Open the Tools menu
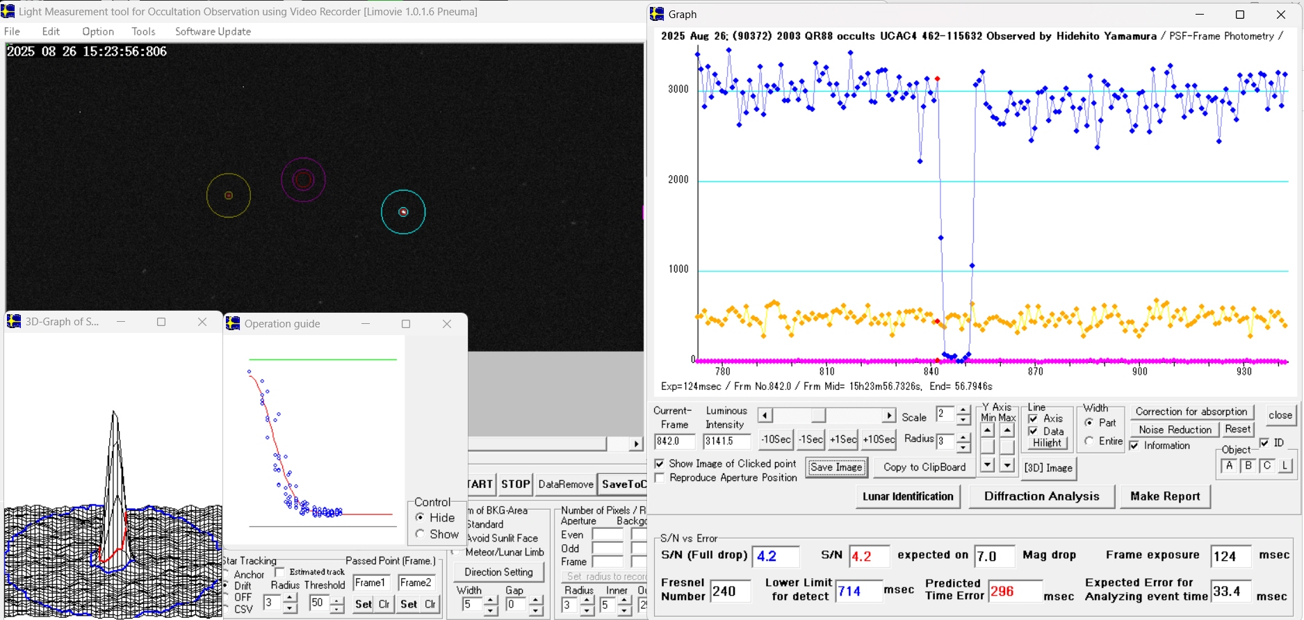 coord(143,31)
